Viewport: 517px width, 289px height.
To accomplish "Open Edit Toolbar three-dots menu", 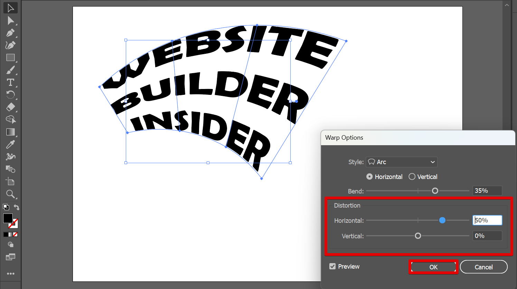I will [x=11, y=273].
